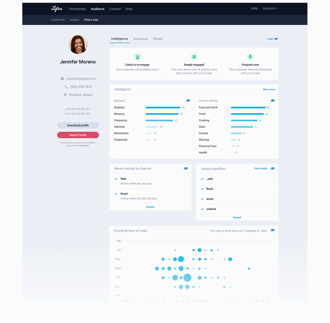Toggle the checkmark beside the fbuid identifier
The width and height of the screenshot is (330, 323).
pos(202,189)
